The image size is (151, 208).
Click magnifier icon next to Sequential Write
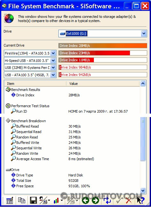(x=13, y=148)
